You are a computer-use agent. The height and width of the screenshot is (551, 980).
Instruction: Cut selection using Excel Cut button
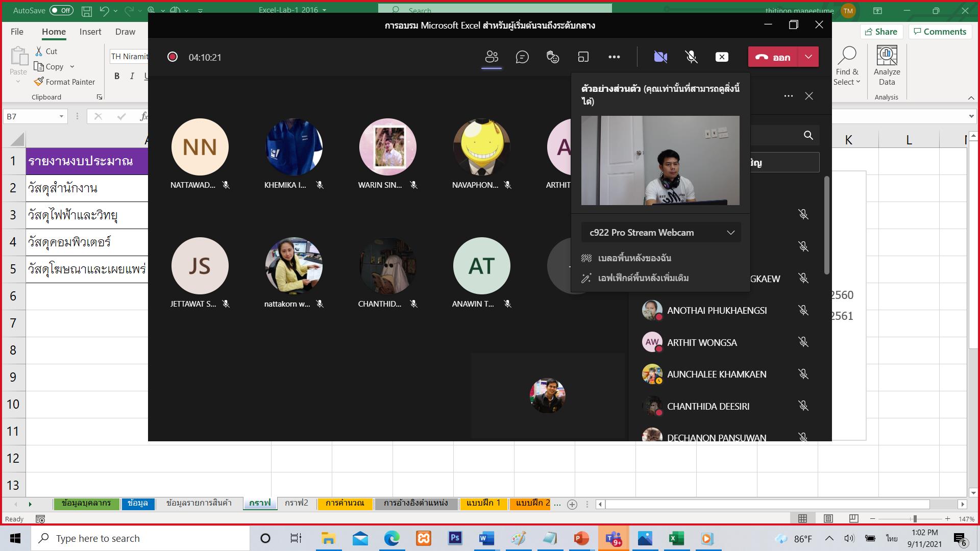point(46,52)
